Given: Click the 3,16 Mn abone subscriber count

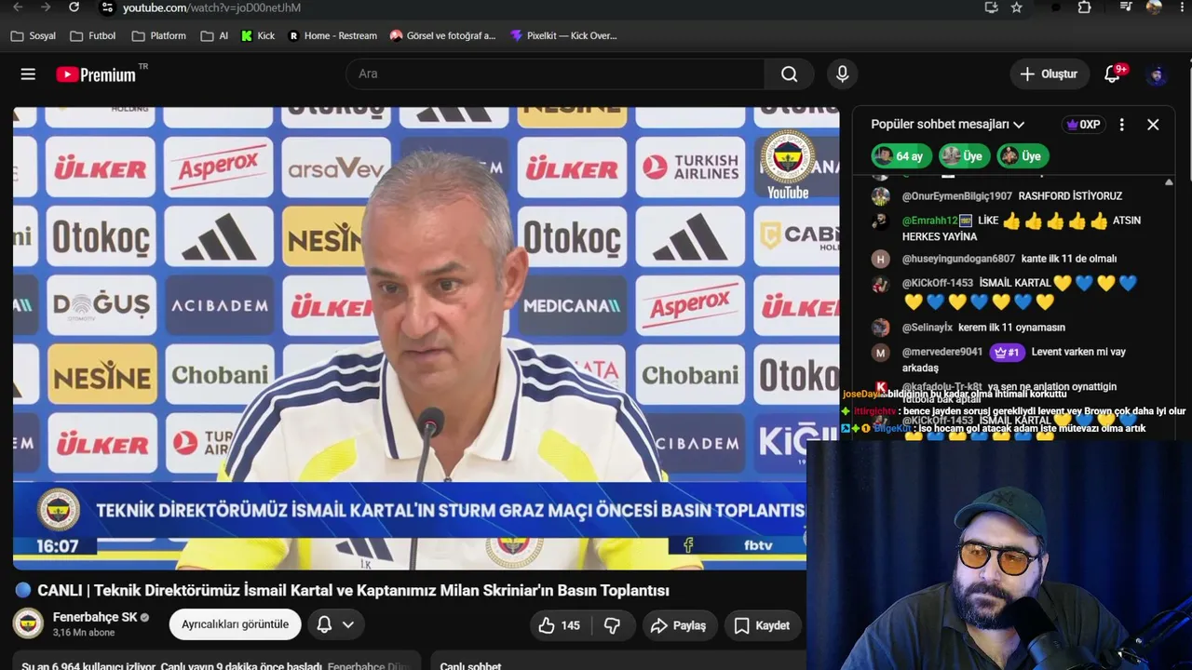Looking at the screenshot, I should click(x=84, y=633).
